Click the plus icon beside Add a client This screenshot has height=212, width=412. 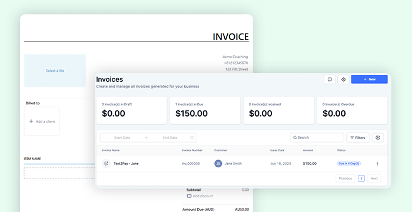point(31,121)
